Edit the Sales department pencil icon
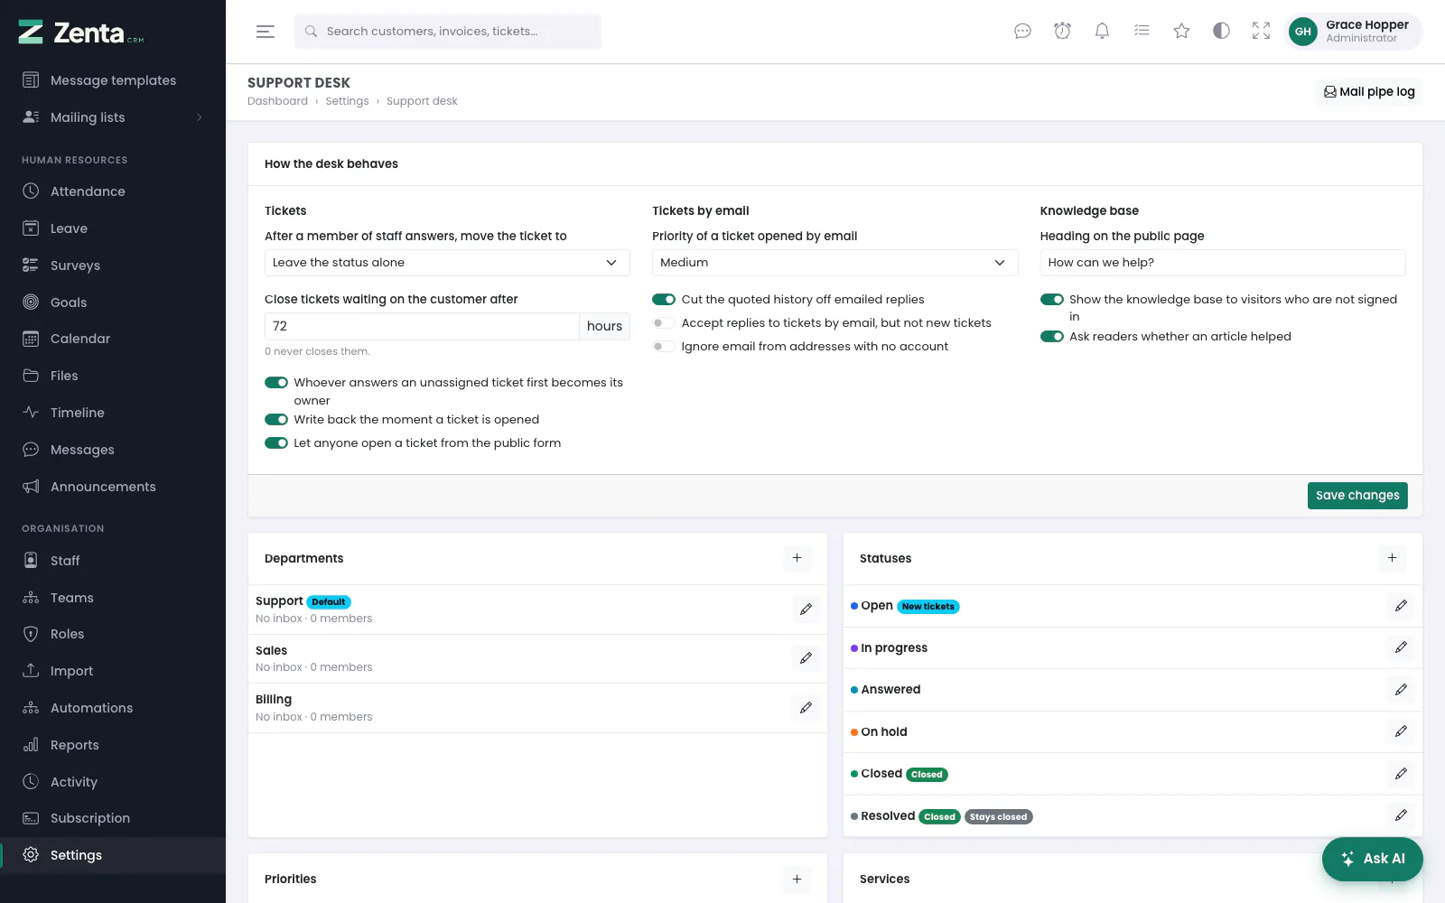Viewport: 1445px width, 903px height. click(806, 658)
